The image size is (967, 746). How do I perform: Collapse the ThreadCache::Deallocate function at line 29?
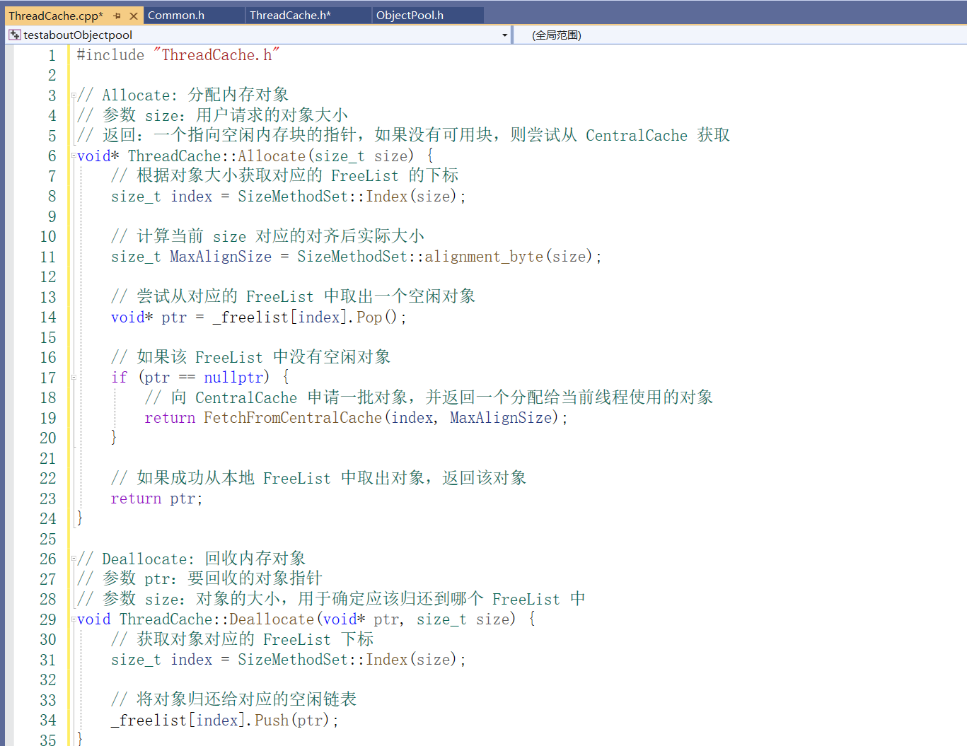coord(73,620)
